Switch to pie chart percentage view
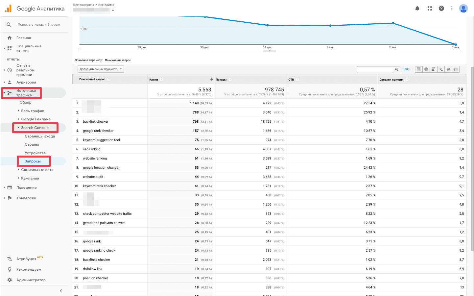474x296 pixels. pyautogui.click(x=426, y=69)
